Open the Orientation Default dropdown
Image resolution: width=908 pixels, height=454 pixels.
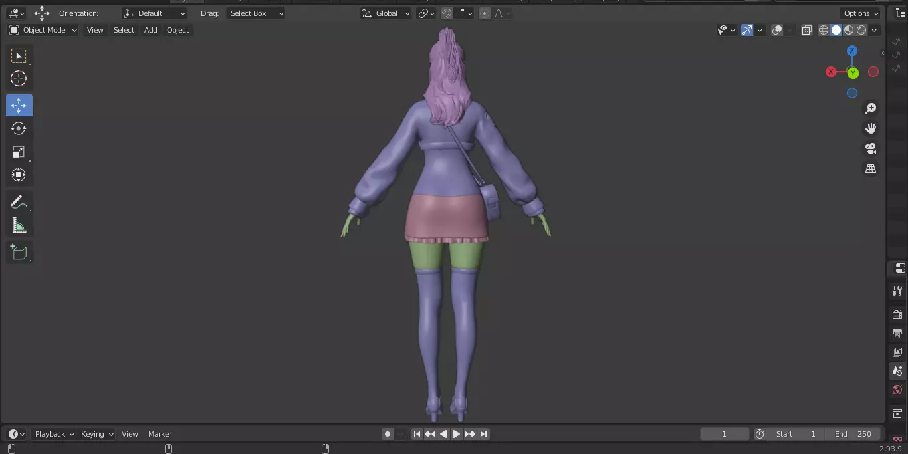point(155,13)
